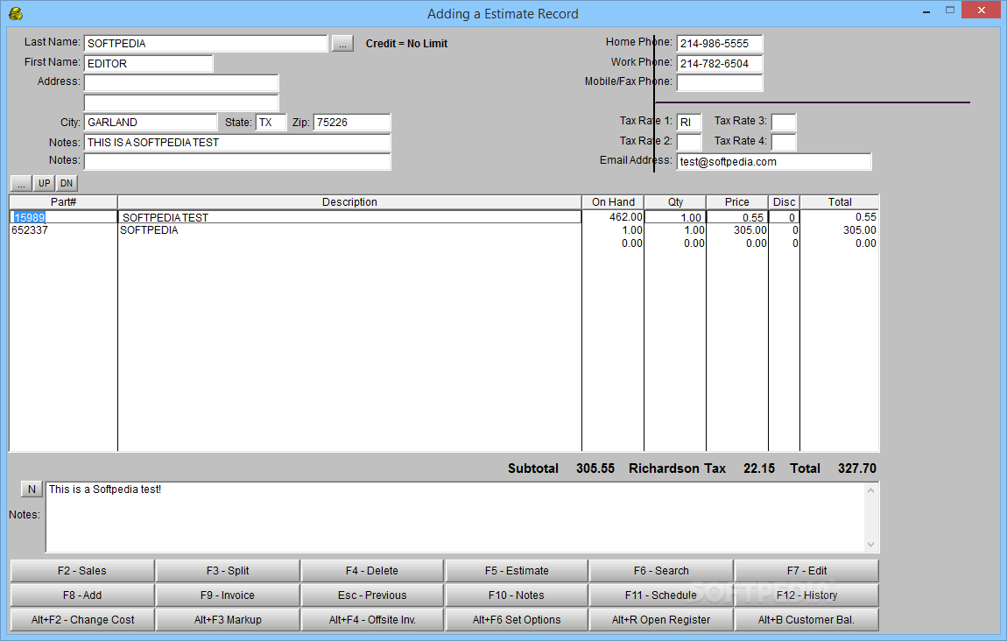Viewport: 1007px width, 641px height.
Task: Click the Home Phone field 214-986-5555
Action: click(719, 44)
